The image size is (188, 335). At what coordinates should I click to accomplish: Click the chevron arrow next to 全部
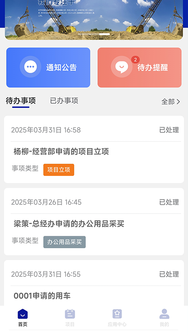[178, 102]
